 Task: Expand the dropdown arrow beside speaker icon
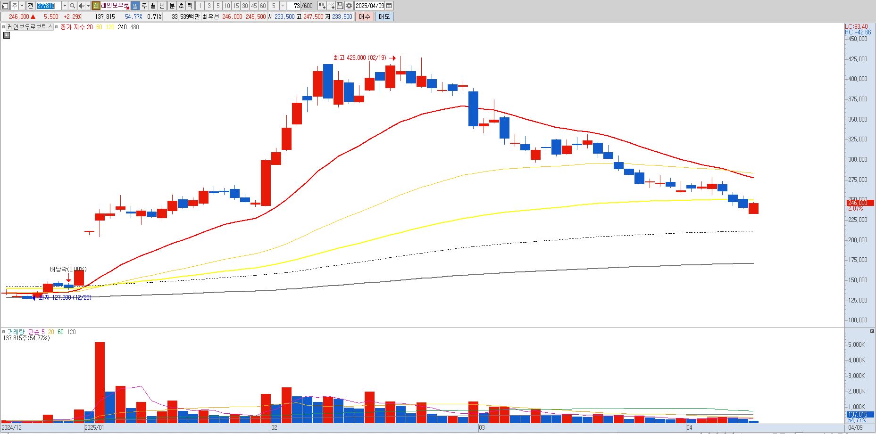tap(88, 6)
